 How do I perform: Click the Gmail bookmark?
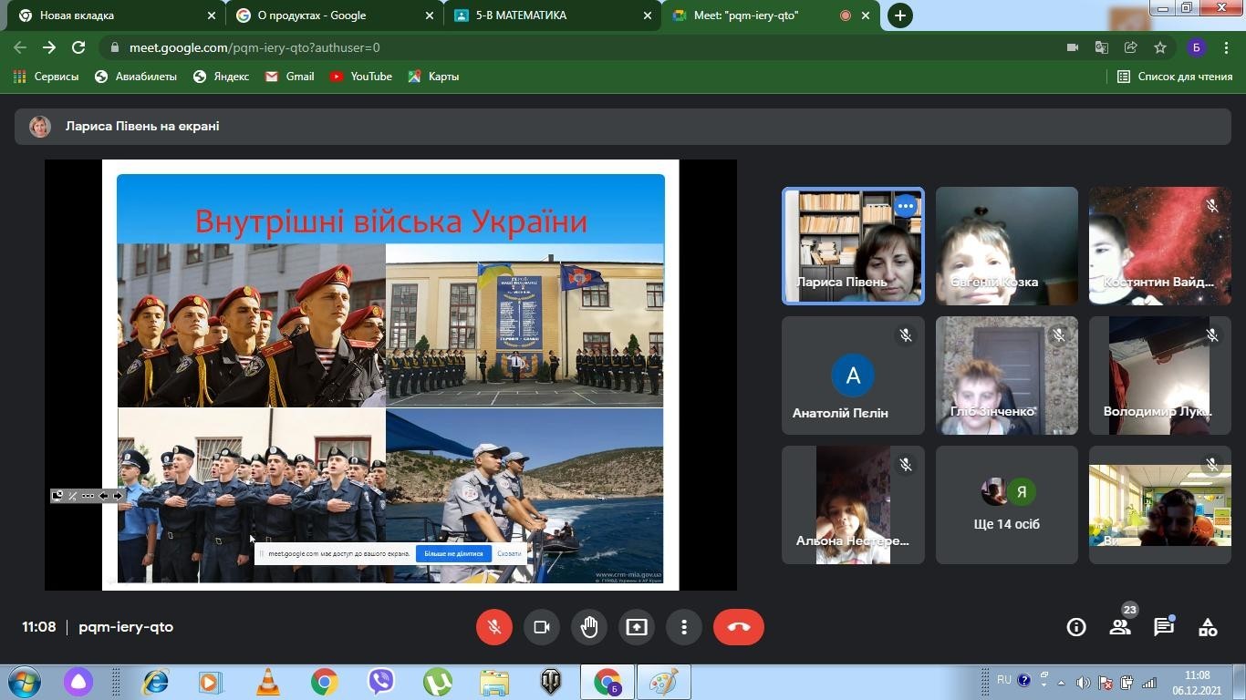(x=290, y=77)
